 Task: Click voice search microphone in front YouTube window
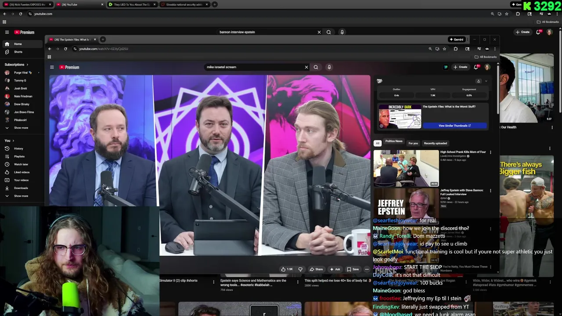329,67
